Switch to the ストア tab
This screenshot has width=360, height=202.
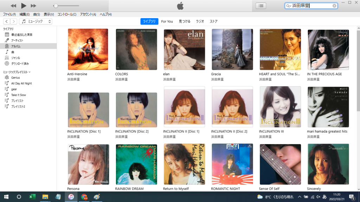(213, 21)
